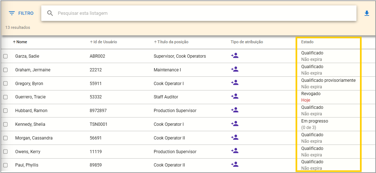
Task: Open the Paul, Phyllis row name
Action: click(26, 165)
